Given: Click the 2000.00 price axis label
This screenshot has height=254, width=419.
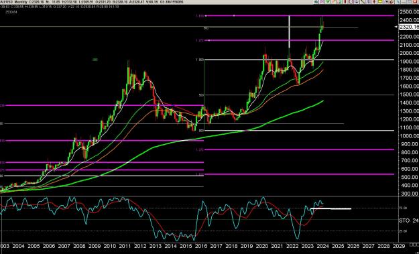Looking at the screenshot, I should click(x=409, y=53).
